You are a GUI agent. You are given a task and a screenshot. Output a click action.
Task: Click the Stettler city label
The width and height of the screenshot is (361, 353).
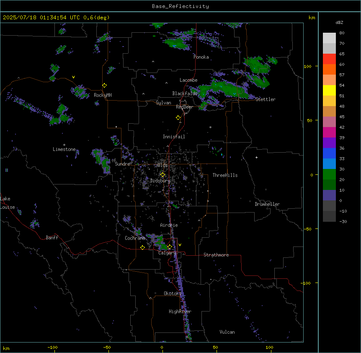point(266,99)
